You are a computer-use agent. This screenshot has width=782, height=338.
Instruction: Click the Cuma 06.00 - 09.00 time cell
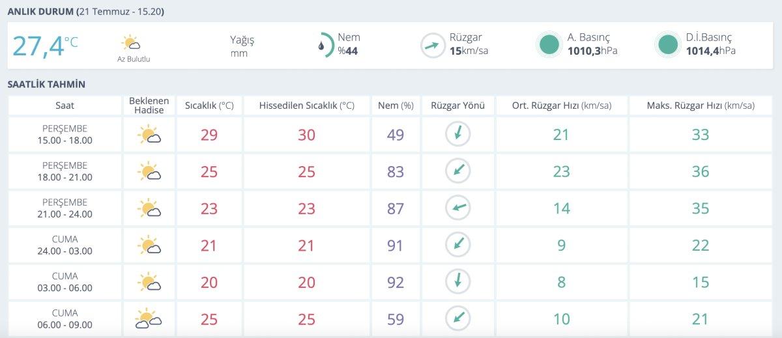click(65, 318)
